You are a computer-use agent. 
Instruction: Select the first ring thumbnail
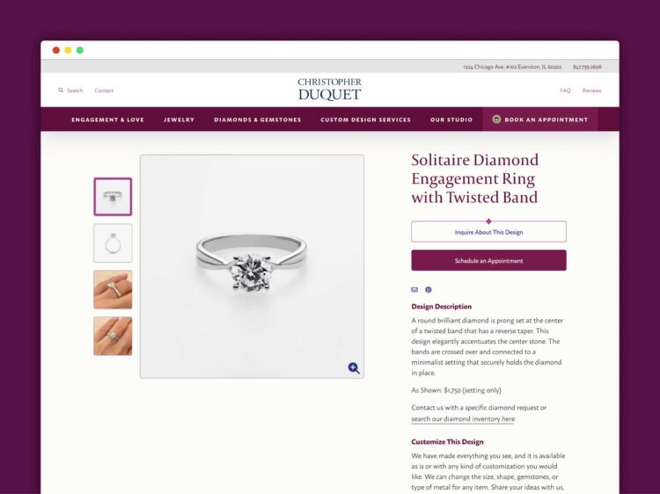tap(113, 197)
